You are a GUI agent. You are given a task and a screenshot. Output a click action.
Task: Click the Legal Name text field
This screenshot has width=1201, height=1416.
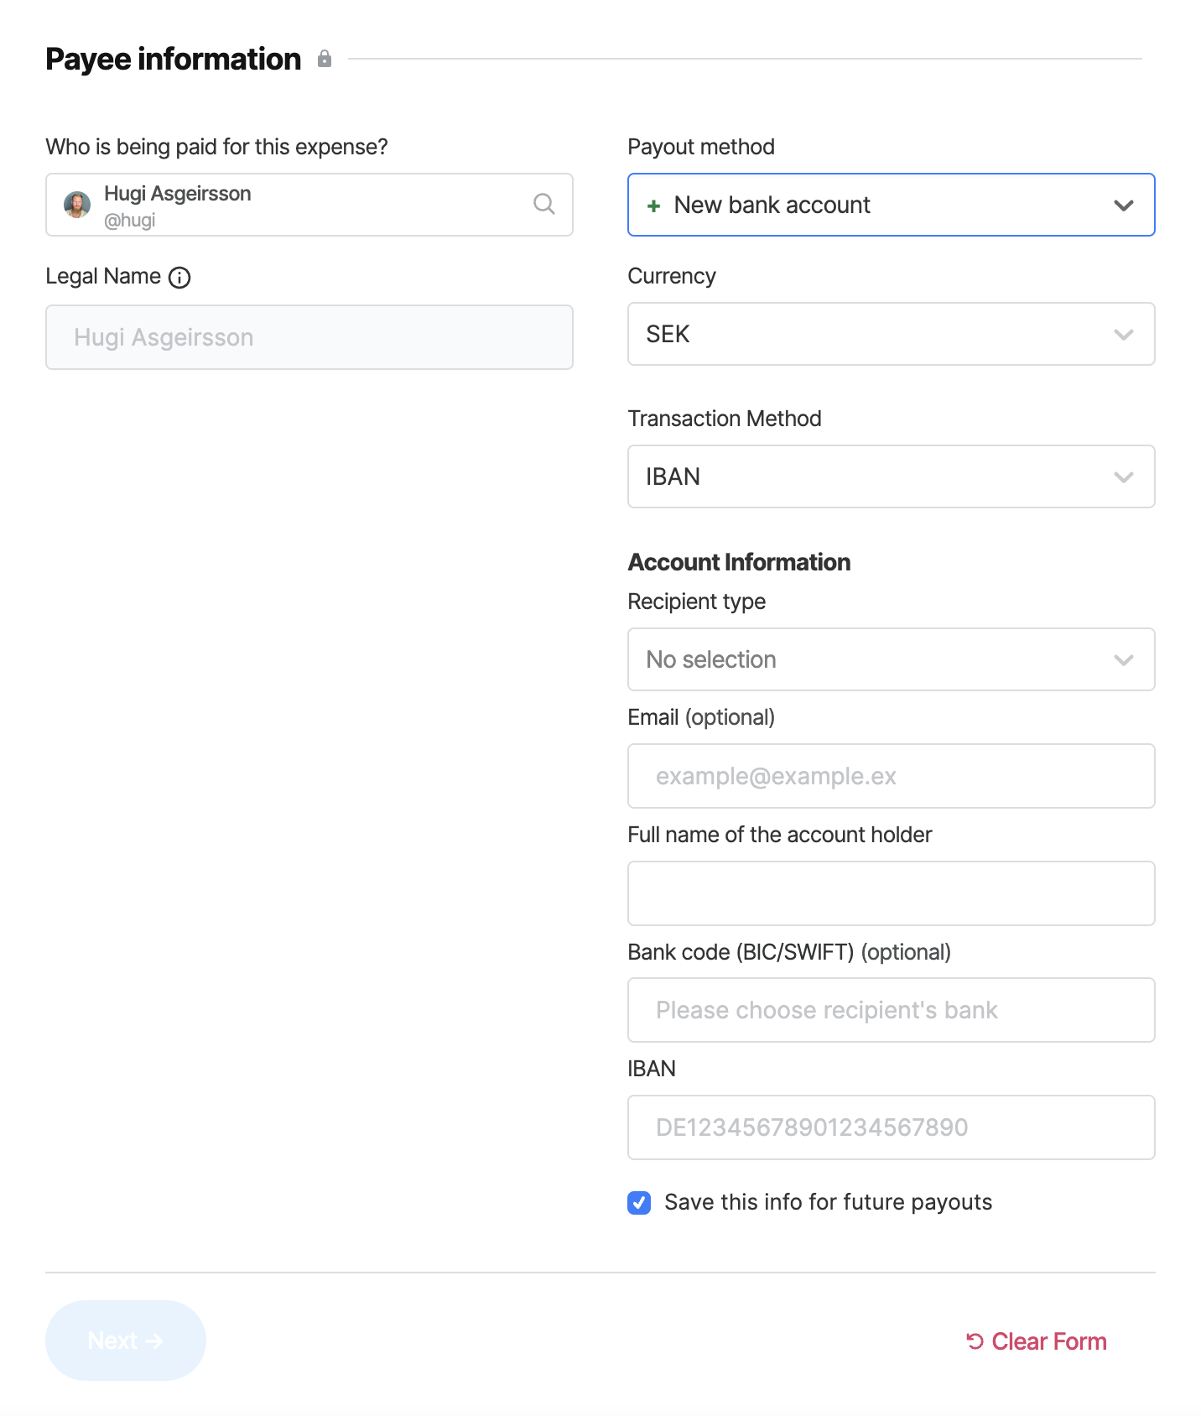[x=309, y=337]
